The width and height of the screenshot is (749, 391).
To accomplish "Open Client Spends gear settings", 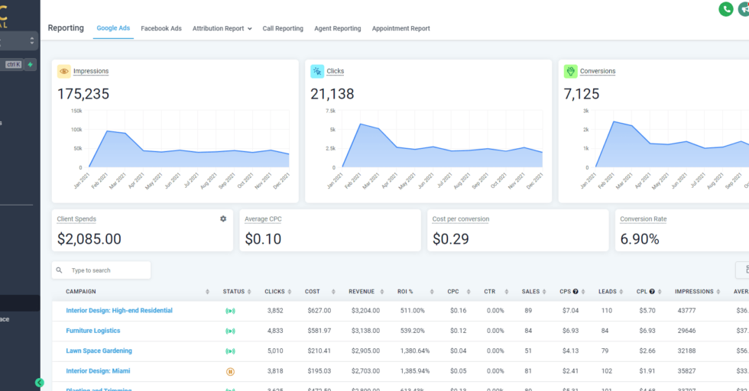I will 223,218.
